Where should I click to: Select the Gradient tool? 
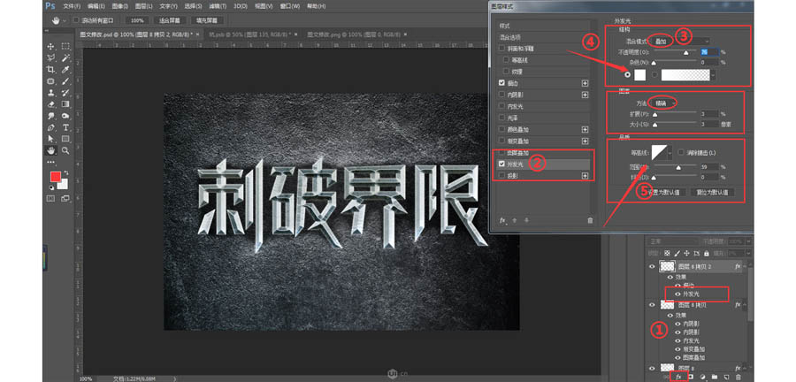coord(65,104)
